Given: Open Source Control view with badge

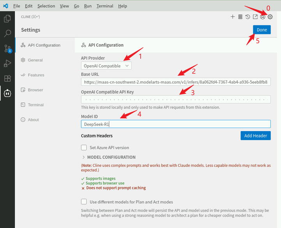Looking at the screenshot, I should (x=7, y=48).
